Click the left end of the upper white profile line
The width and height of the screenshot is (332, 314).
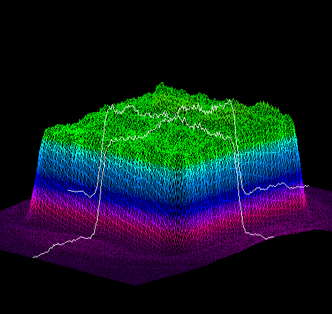pyautogui.click(x=68, y=190)
